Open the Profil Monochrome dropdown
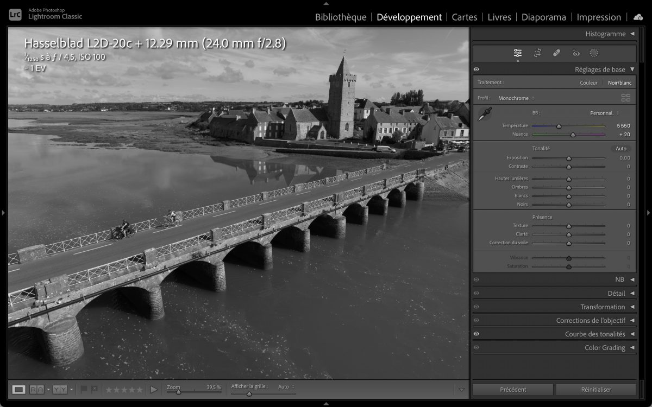This screenshot has width=652, height=407. (x=516, y=98)
